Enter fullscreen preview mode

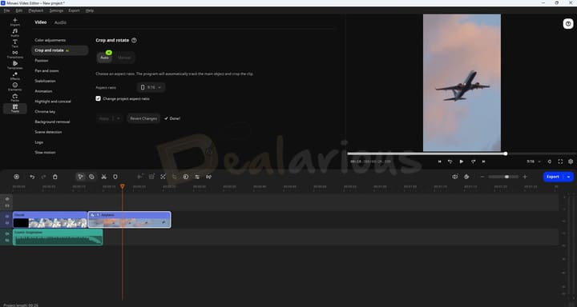point(560,161)
